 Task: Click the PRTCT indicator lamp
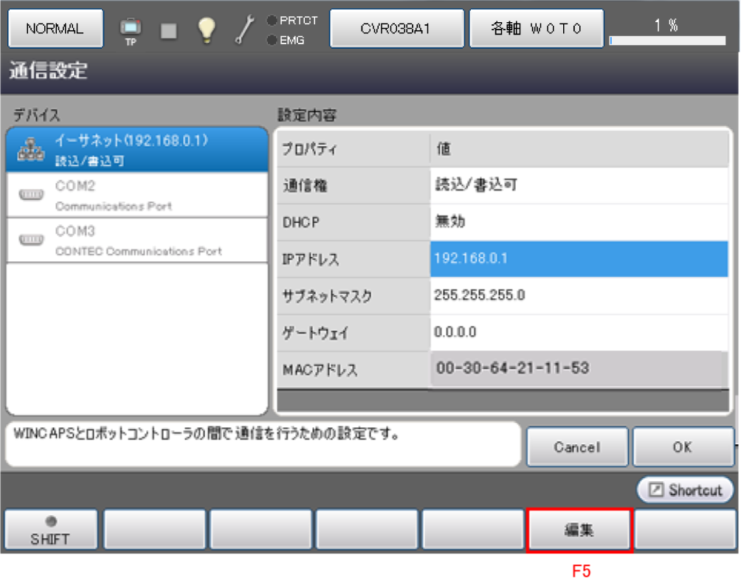(272, 21)
